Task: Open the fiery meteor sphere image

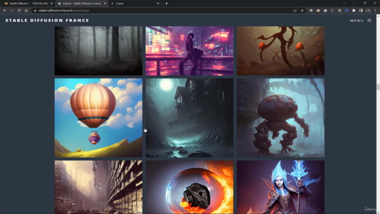Action: [x=189, y=187]
